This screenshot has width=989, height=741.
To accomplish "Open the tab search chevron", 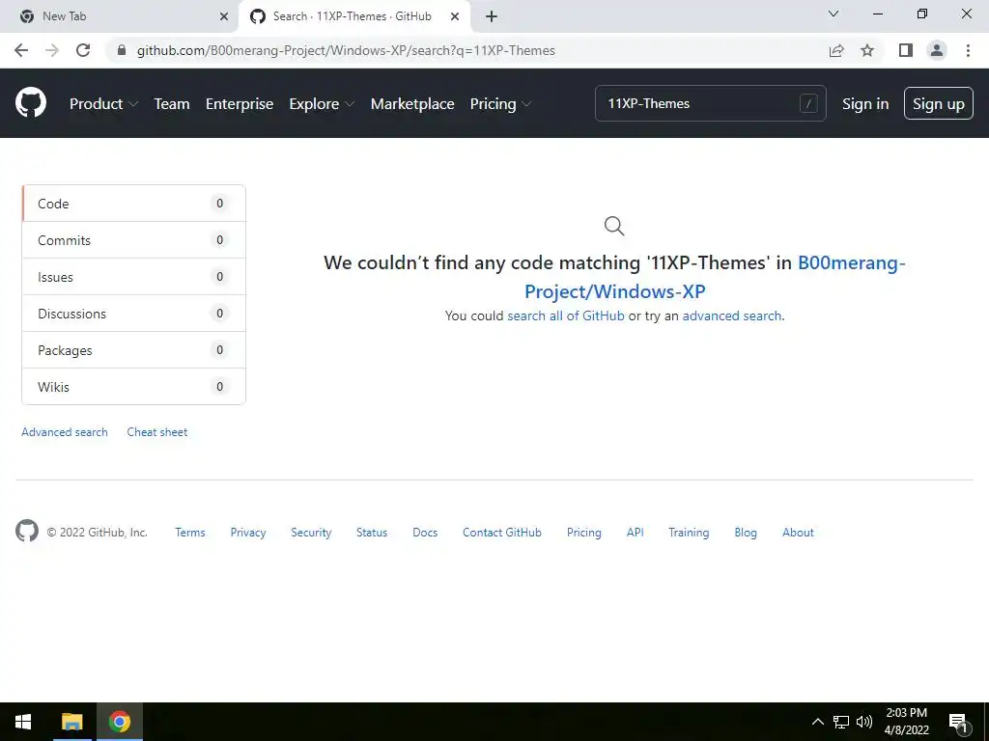I will (834, 14).
